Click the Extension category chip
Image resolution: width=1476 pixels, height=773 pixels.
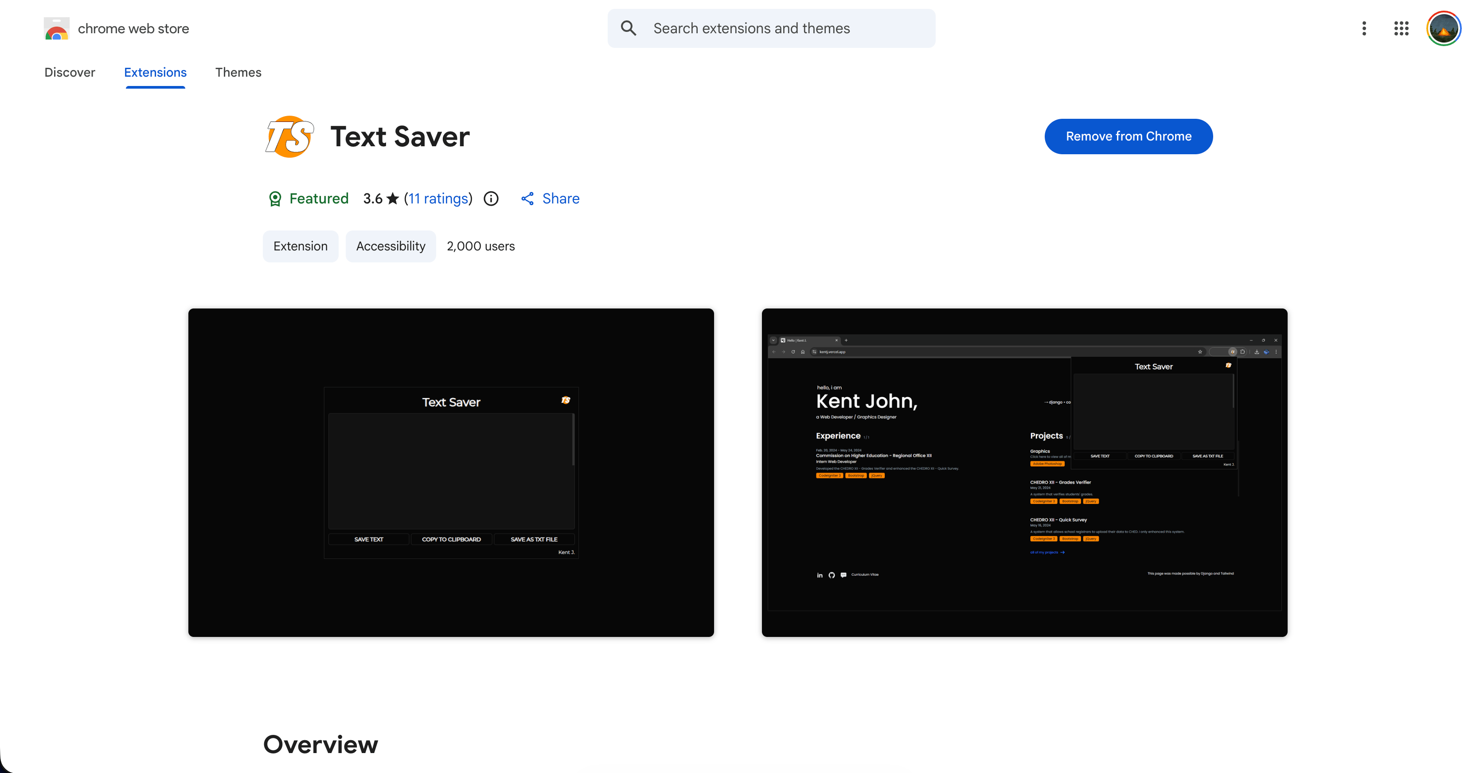pyautogui.click(x=300, y=246)
